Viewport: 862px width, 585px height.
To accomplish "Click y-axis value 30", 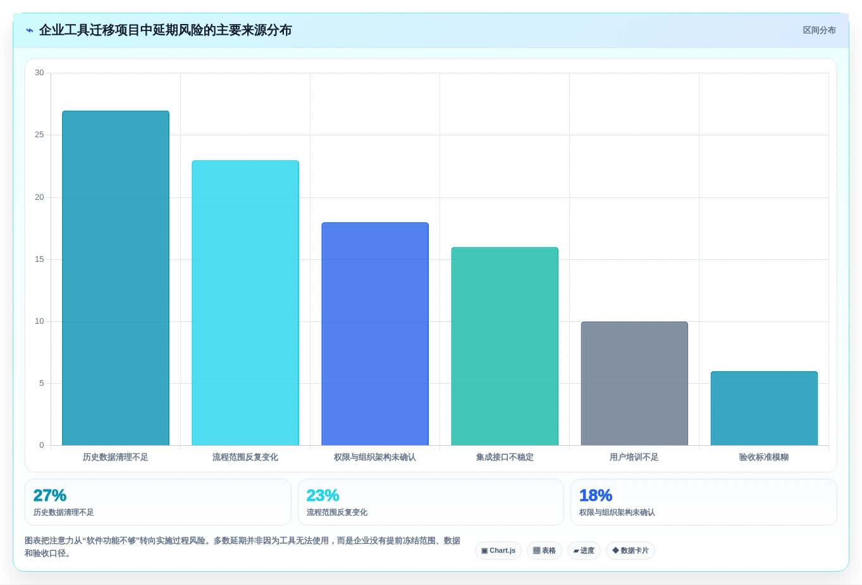I will (x=39, y=73).
